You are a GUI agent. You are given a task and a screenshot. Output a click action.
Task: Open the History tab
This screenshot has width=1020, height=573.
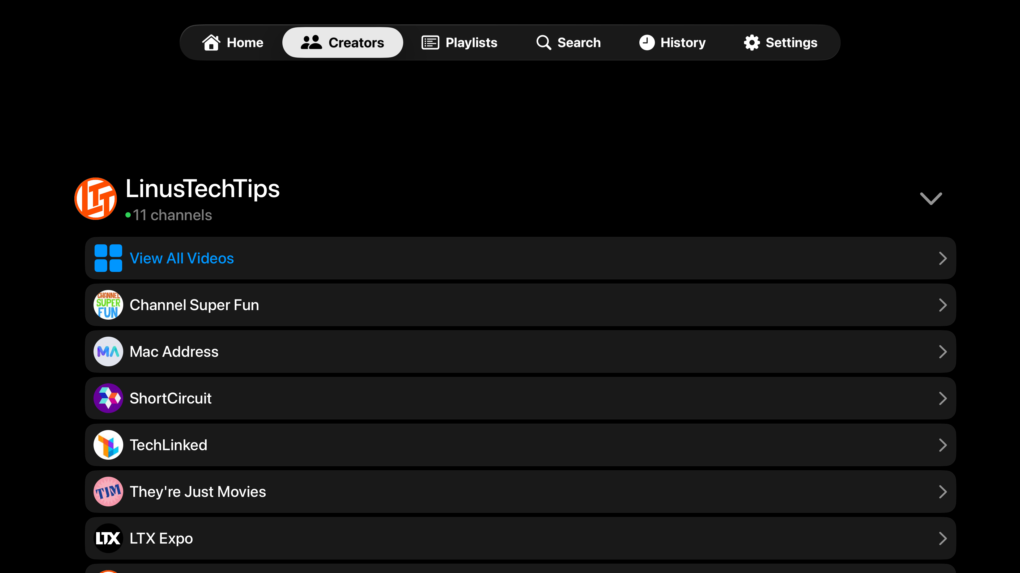[x=672, y=42]
